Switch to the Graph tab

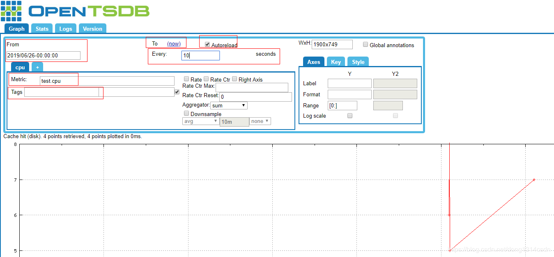pos(17,29)
